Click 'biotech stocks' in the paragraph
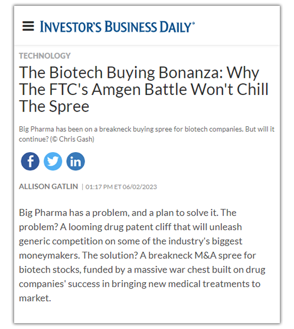294x329 pixels. [x=50, y=269]
